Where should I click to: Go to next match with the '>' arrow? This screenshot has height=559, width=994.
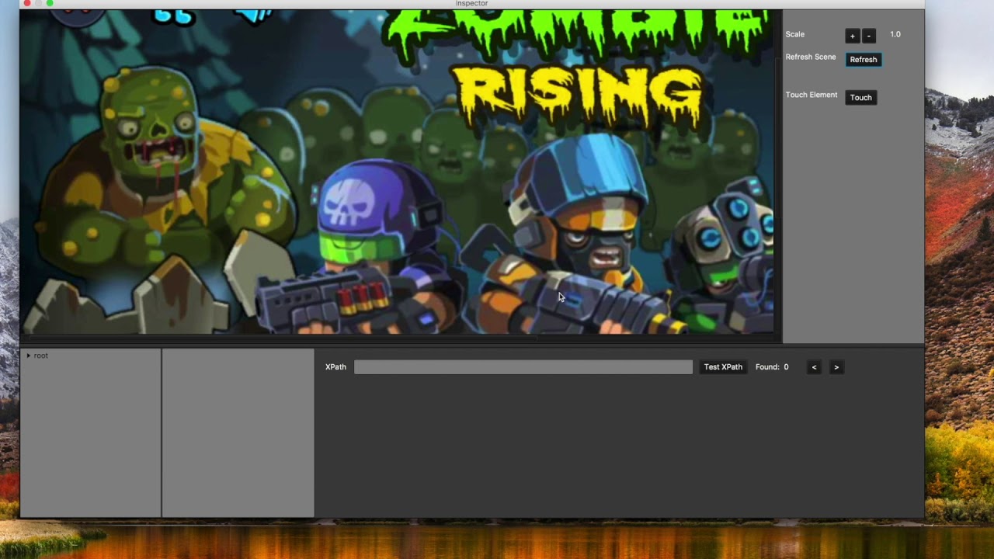[836, 366]
